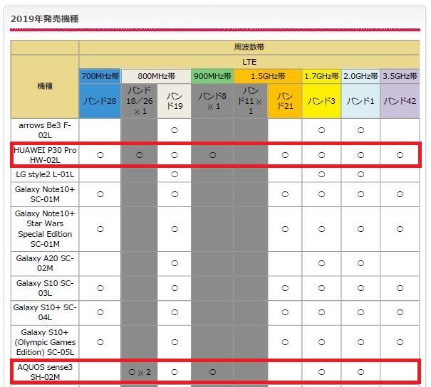The width and height of the screenshot is (431, 387).
Task: Click Galaxy S10+ SC-04L バンド42 circle mark
Action: coord(400,312)
